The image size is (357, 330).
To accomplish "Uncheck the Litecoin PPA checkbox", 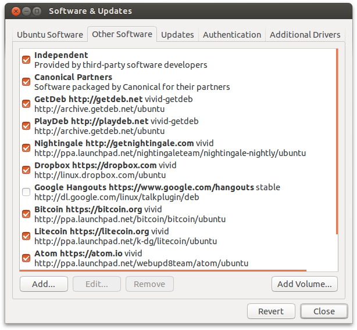I will 26,236.
